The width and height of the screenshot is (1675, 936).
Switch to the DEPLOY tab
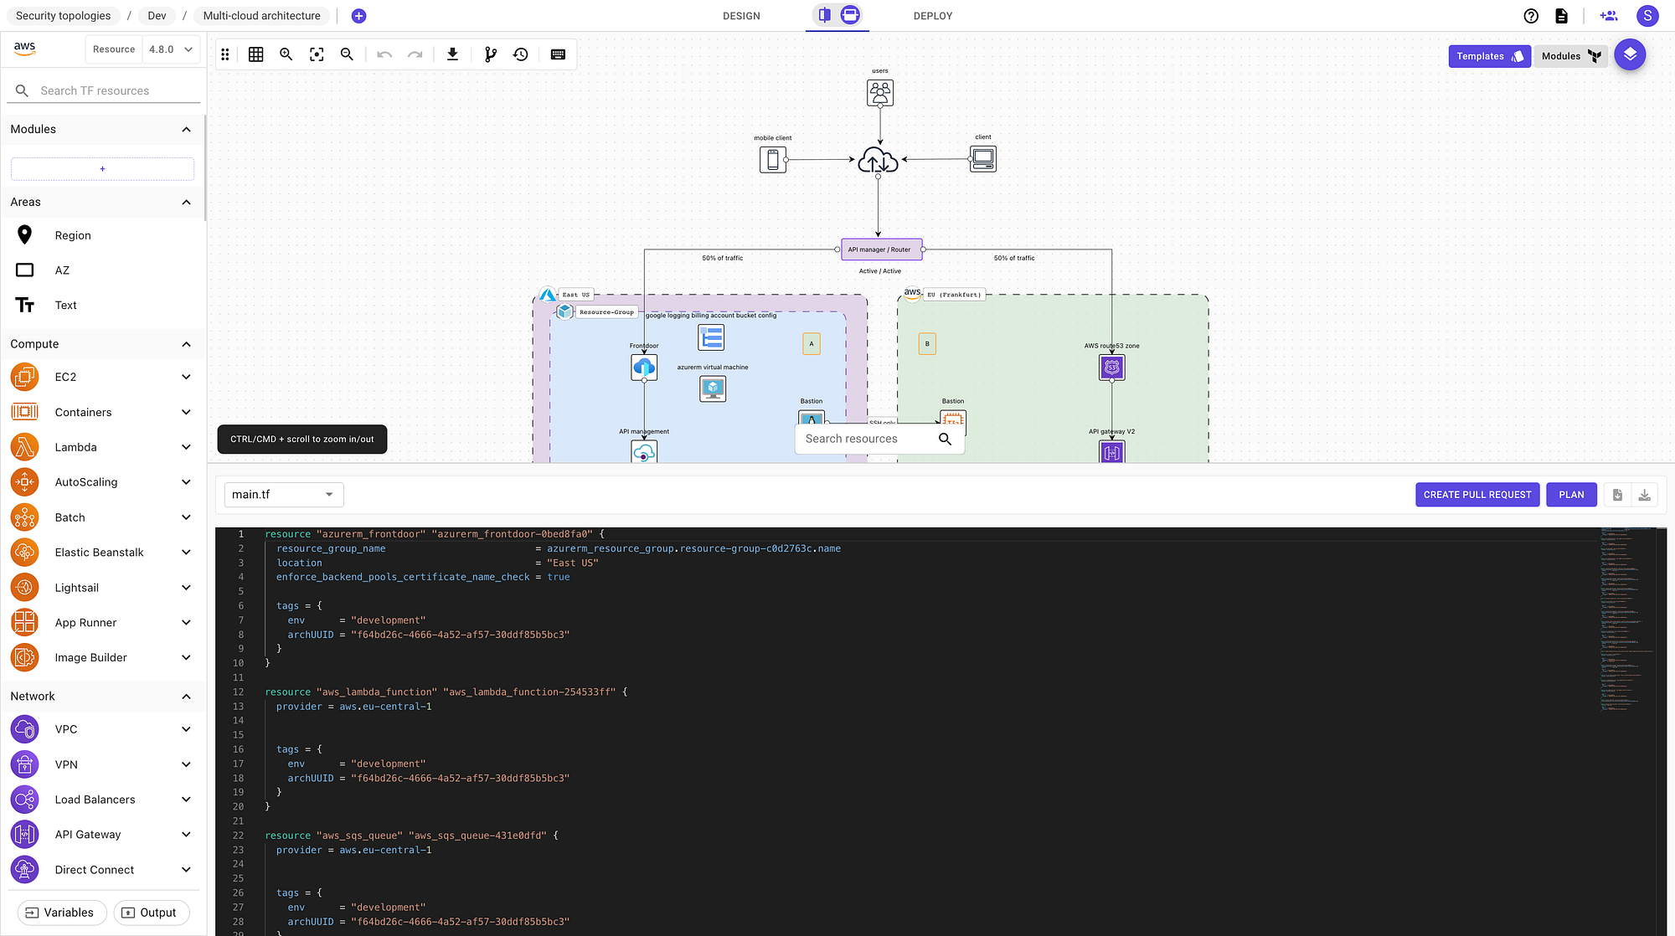click(x=933, y=16)
